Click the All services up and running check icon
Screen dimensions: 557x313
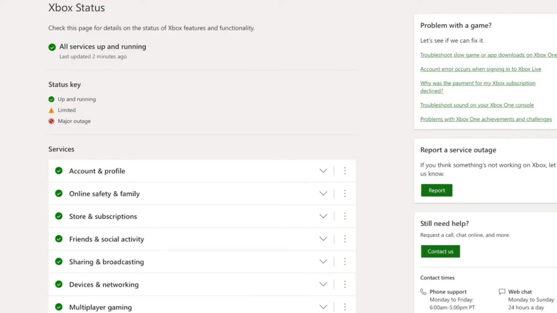tap(52, 47)
